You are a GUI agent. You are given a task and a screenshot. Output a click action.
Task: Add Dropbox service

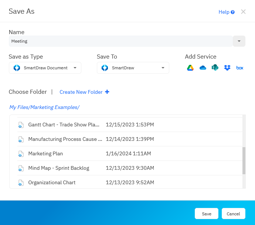pos(227,68)
